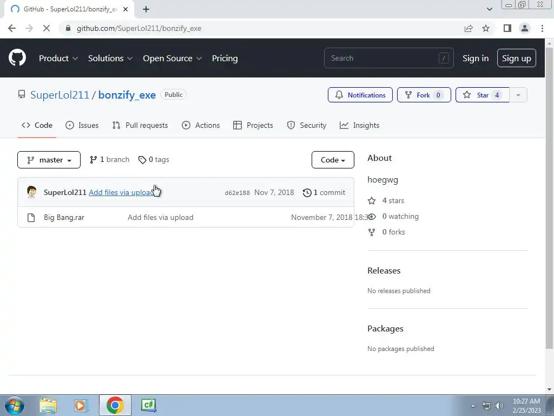This screenshot has height=416, width=554.
Task: Focus the GitHub search field
Action: click(x=388, y=58)
